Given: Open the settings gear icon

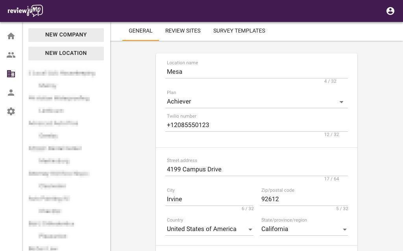Looking at the screenshot, I should [11, 111].
